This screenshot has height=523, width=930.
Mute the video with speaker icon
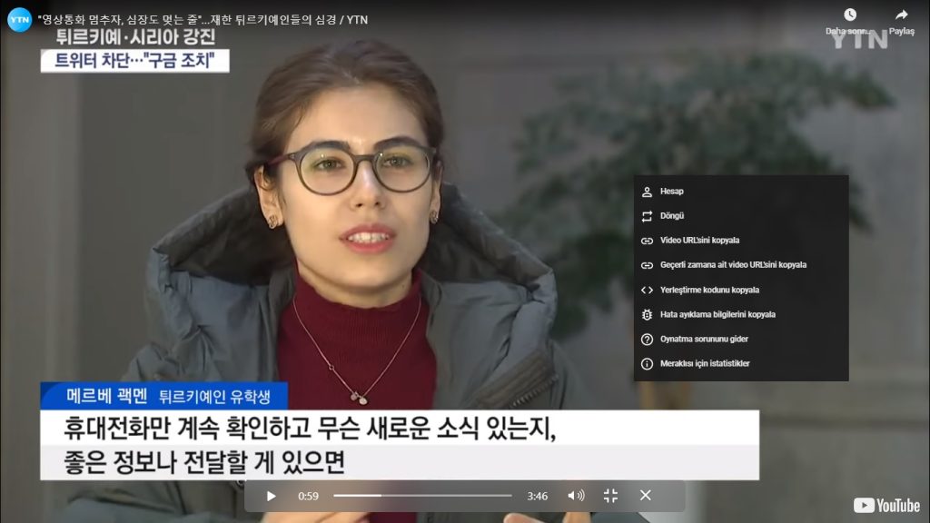[576, 496]
